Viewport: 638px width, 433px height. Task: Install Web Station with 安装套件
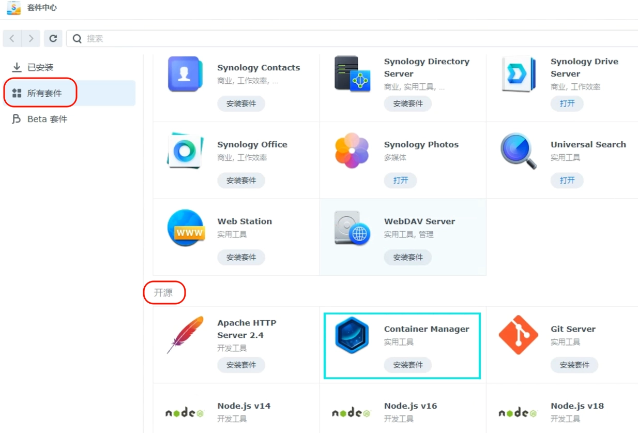tap(241, 257)
